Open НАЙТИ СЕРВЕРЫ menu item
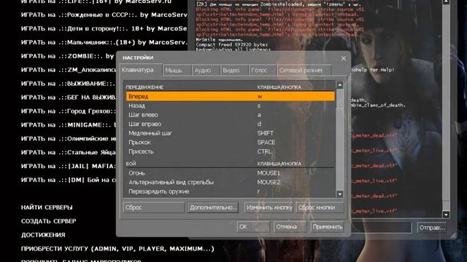Image resolution: width=467 pixels, height=262 pixels. (47, 207)
